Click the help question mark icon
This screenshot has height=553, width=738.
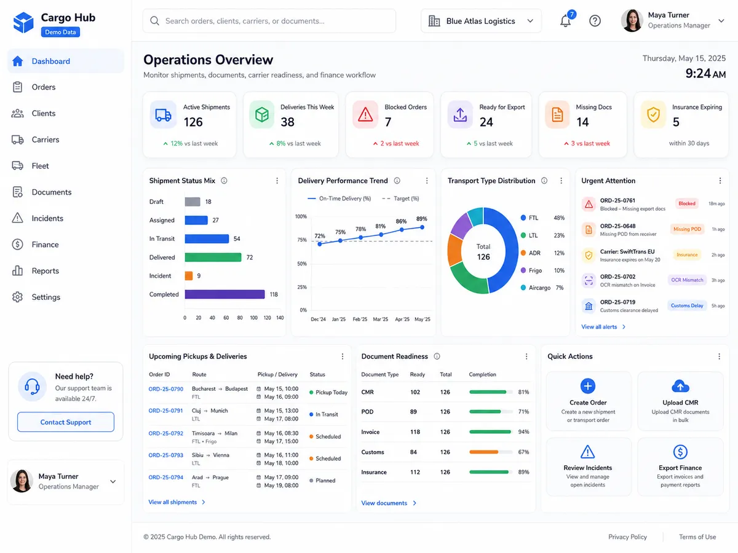(595, 21)
